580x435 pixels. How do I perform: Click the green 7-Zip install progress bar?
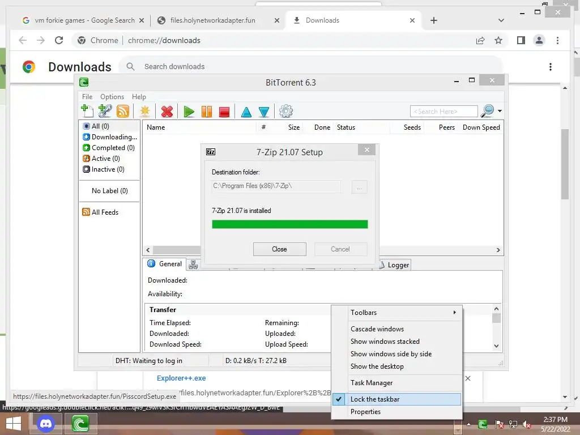(289, 224)
